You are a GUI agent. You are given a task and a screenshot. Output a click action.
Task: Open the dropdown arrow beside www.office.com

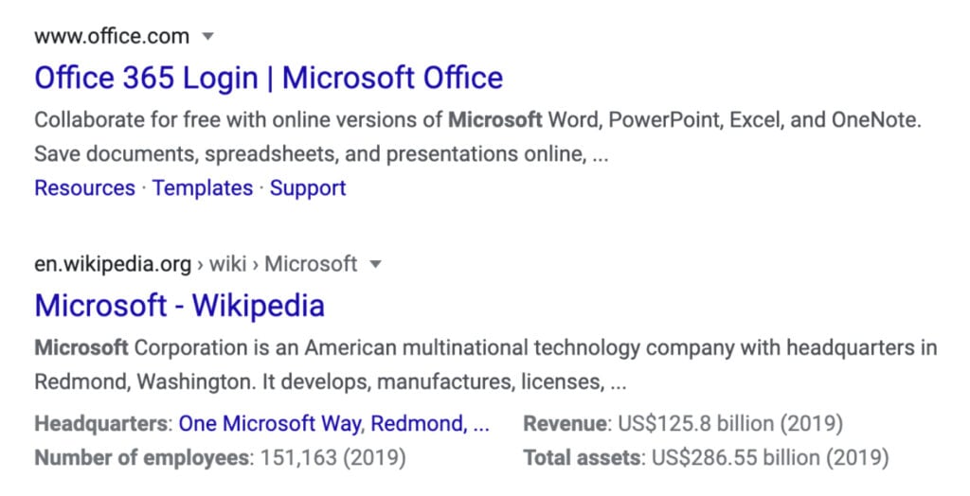[207, 37]
